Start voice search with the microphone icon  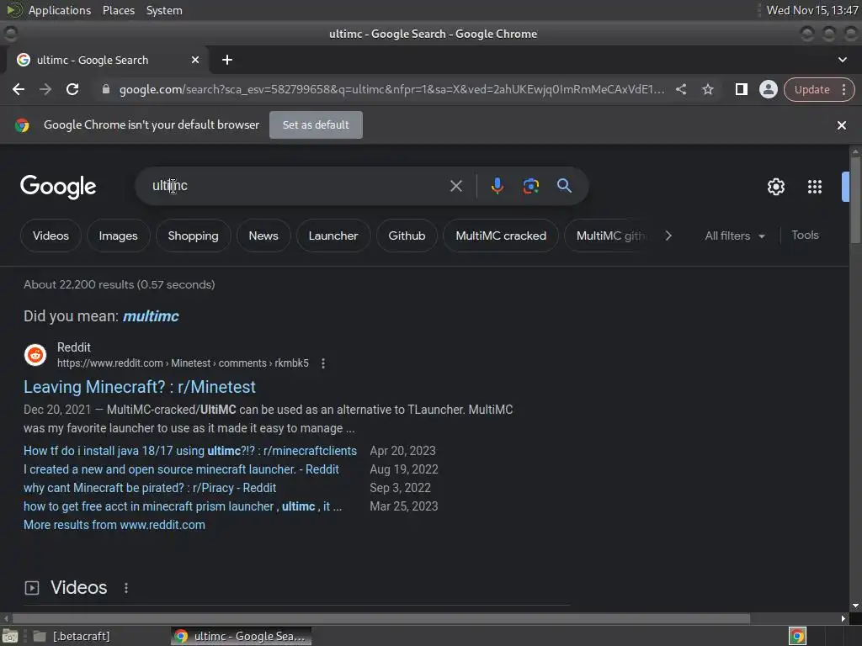(x=497, y=186)
